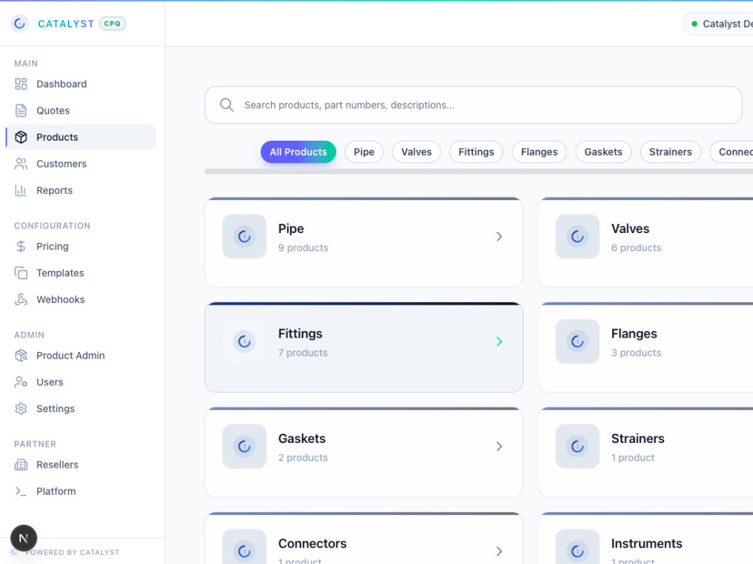The height and width of the screenshot is (564, 753).
Task: Open Dashboard from the sidebar
Action: (x=81, y=84)
